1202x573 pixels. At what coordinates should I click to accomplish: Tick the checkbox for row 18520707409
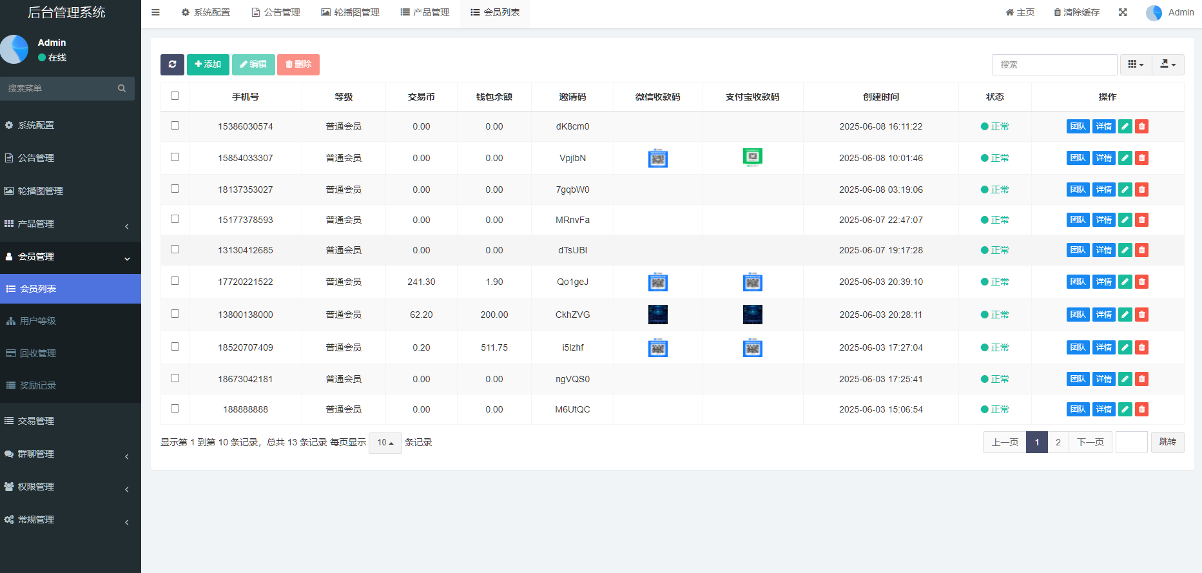click(x=175, y=347)
